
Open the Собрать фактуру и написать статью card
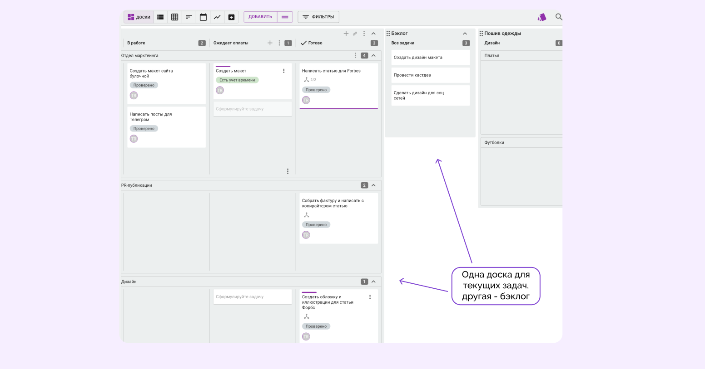(x=338, y=218)
